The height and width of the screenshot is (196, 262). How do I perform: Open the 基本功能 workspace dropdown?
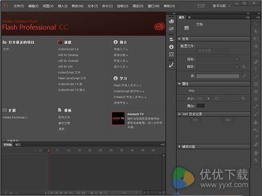pyautogui.click(x=221, y=6)
